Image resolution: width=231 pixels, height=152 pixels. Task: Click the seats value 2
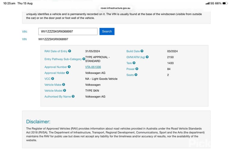pyautogui.click(x=168, y=75)
